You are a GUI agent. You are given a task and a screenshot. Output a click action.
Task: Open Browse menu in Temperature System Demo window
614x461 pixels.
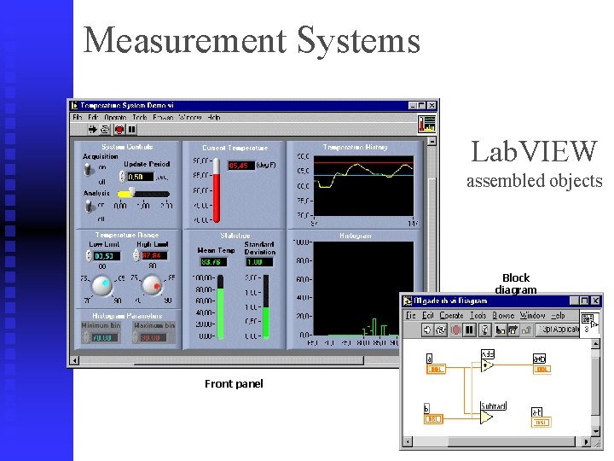tap(163, 117)
